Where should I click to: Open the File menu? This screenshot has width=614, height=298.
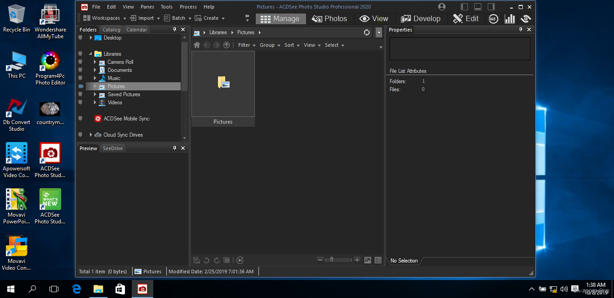(x=96, y=7)
